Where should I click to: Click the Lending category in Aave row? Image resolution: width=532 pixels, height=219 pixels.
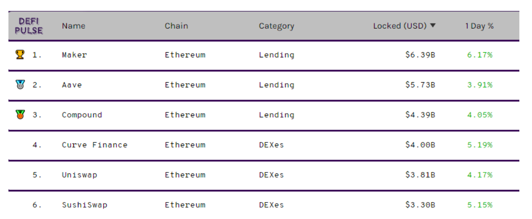coord(276,85)
